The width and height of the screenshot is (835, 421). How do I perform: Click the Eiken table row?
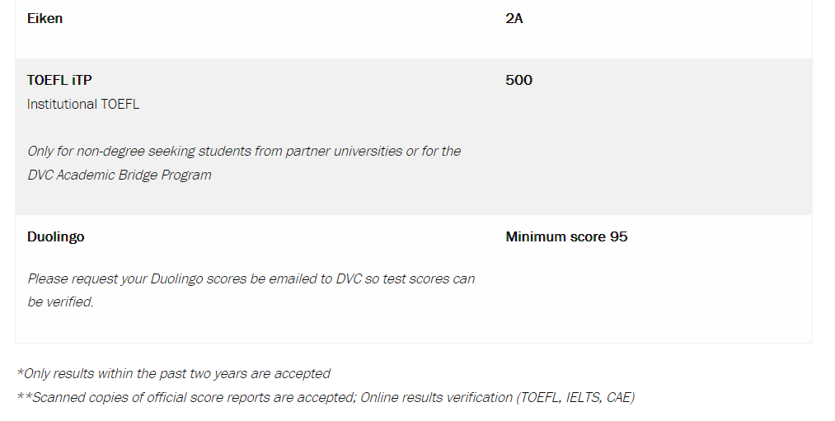coord(414,30)
